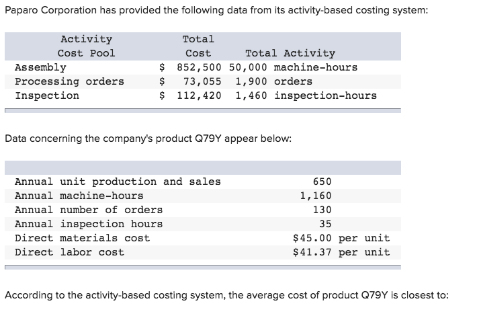The image size is (477, 320).
Task: Click the 'Processing orders' row label
Action: point(70,81)
